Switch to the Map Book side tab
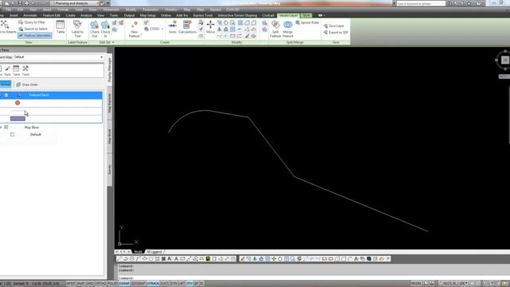 click(110, 136)
